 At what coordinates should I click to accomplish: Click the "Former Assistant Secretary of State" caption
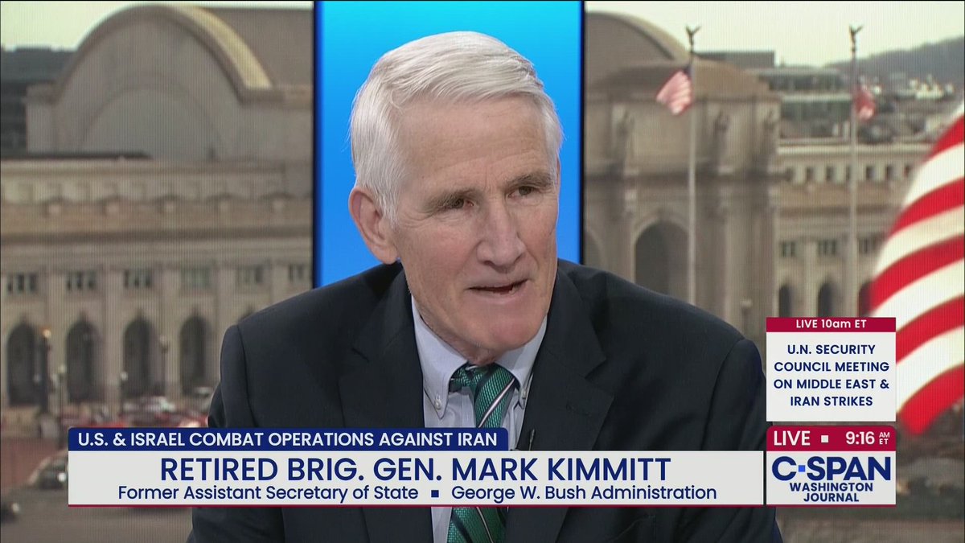tap(268, 492)
